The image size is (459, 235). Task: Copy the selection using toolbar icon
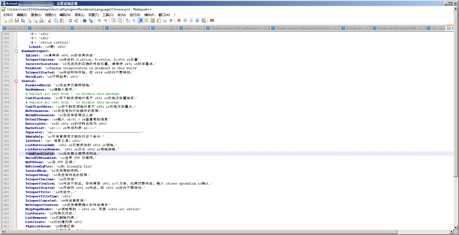[56, 21]
